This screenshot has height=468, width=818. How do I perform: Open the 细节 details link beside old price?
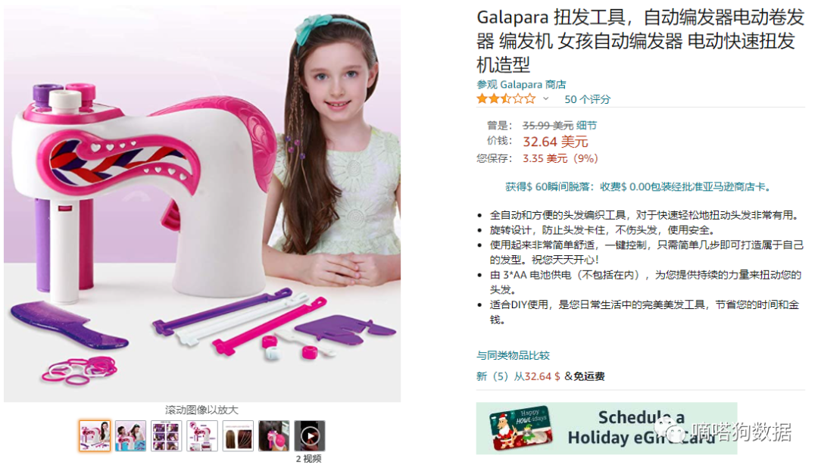click(586, 125)
